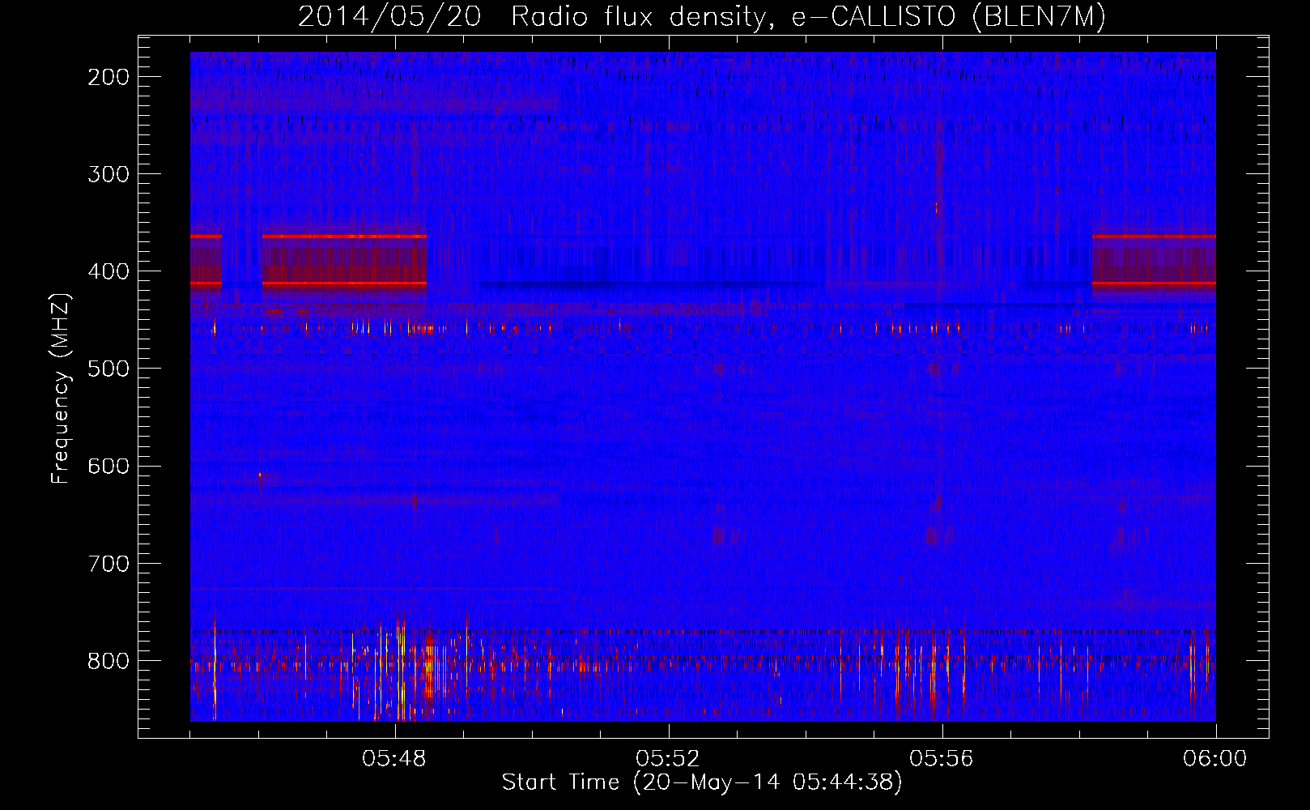Click the 'Start Time (20-May-14 05:44:38)' label
The image size is (1310, 810).
pyautogui.click(x=702, y=782)
